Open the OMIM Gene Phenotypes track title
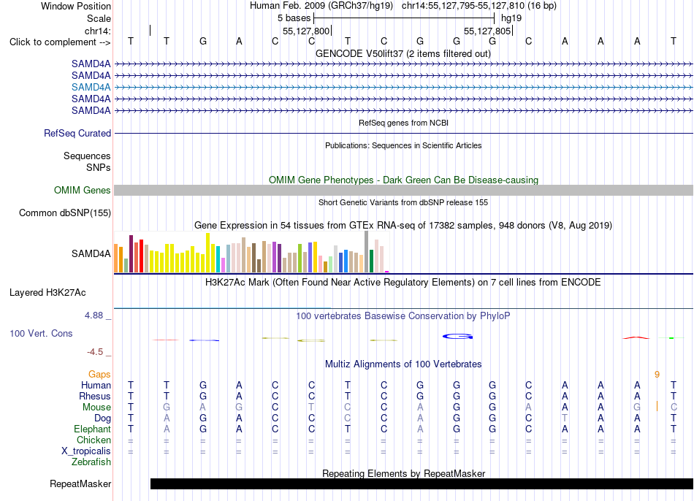 pyautogui.click(x=403, y=180)
